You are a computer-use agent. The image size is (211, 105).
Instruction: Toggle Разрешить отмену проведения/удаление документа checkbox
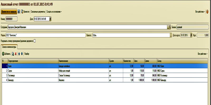coord(35,41)
